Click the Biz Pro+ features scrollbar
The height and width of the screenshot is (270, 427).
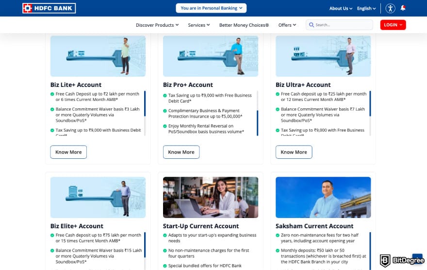[x=257, y=113]
